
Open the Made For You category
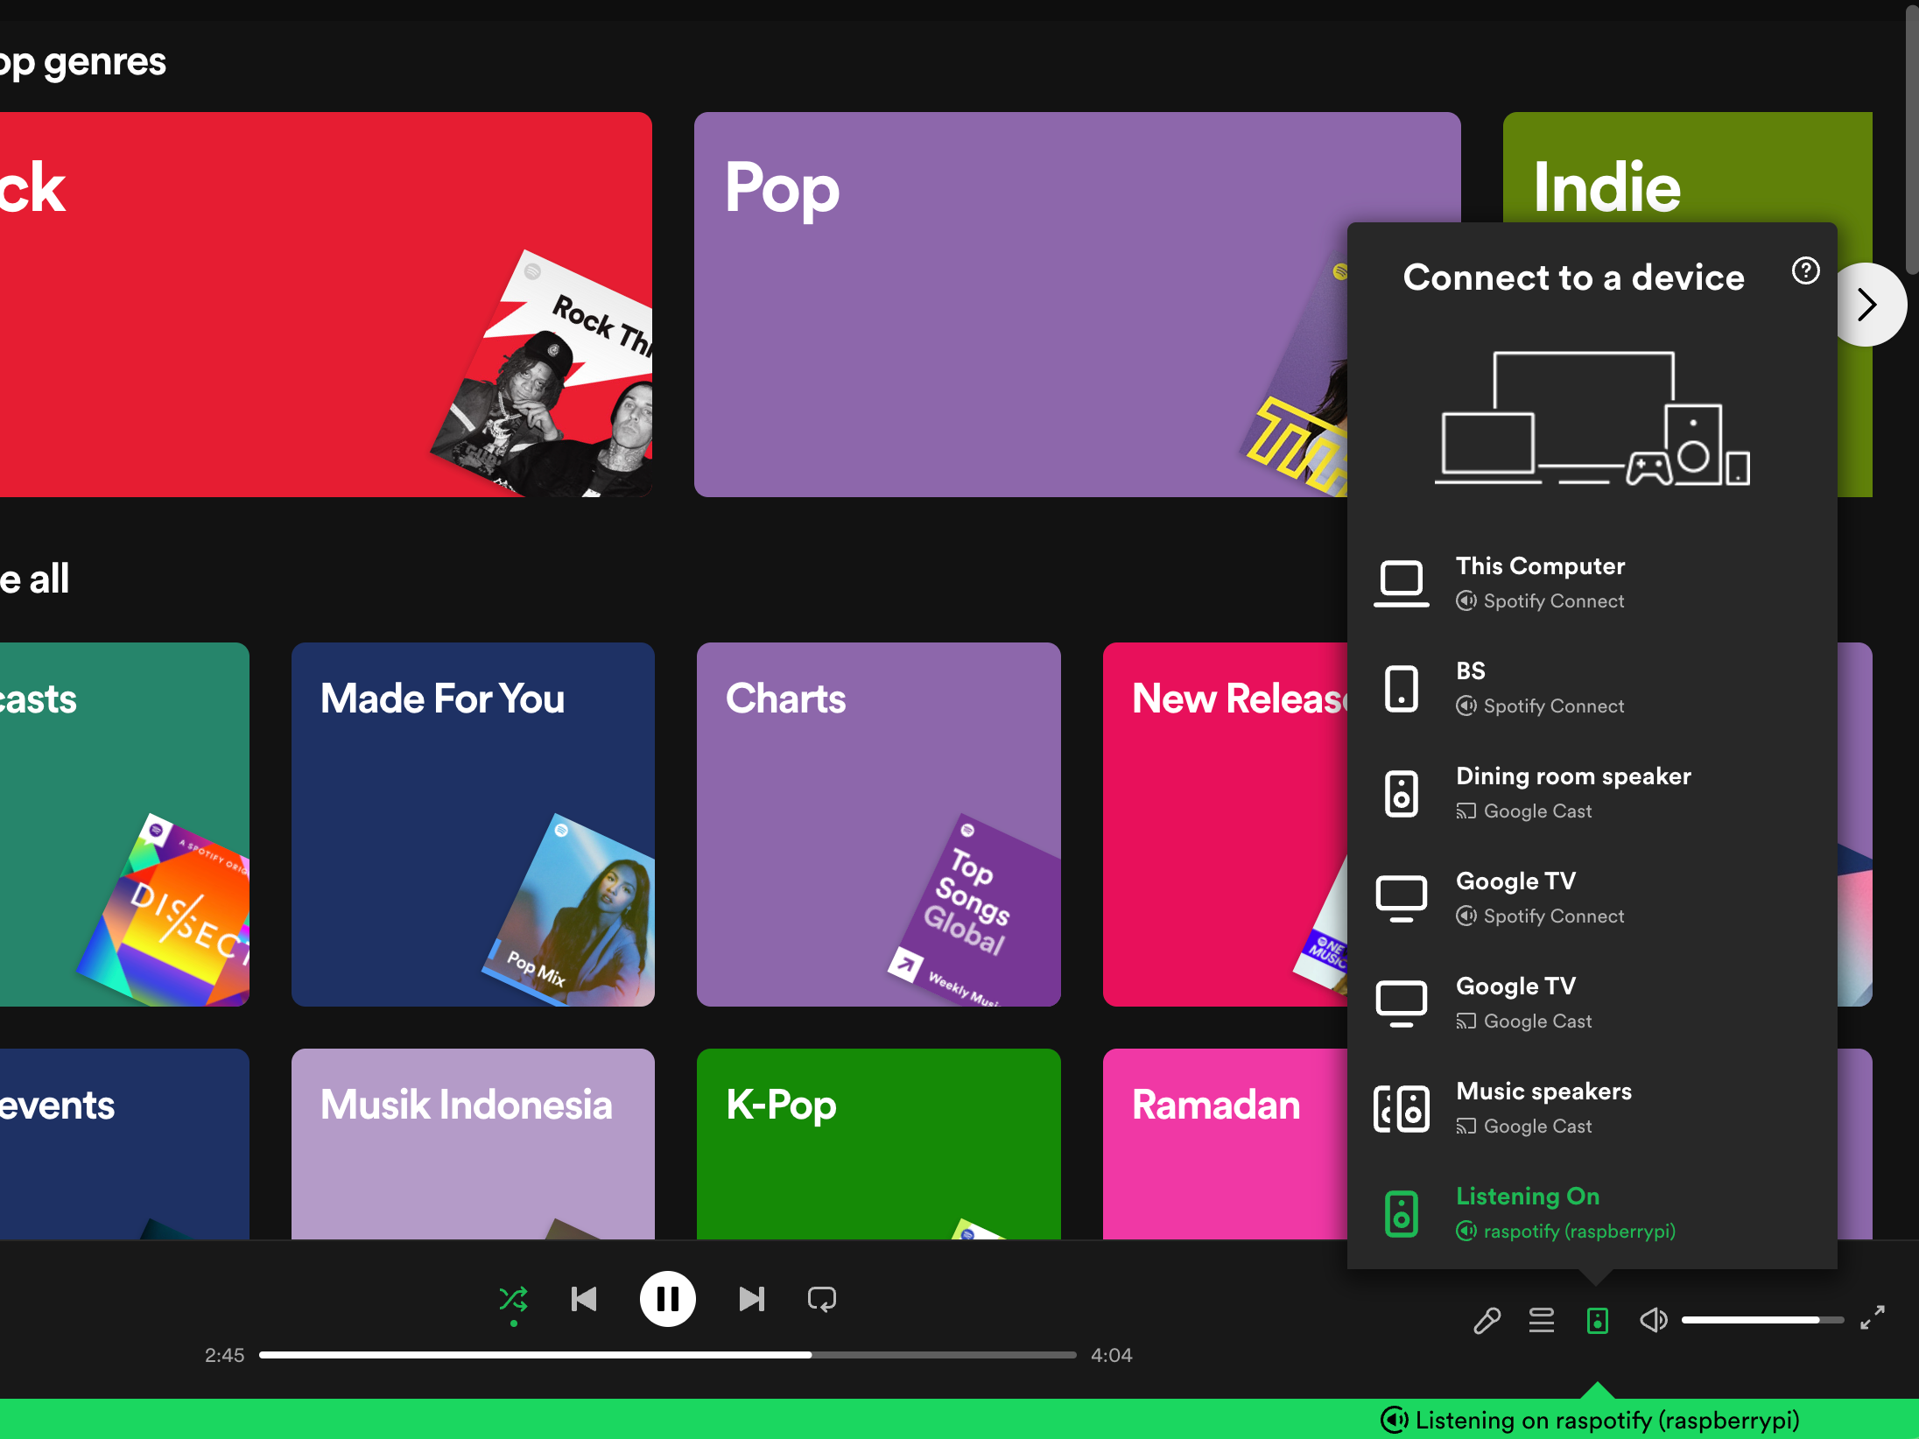pyautogui.click(x=473, y=825)
